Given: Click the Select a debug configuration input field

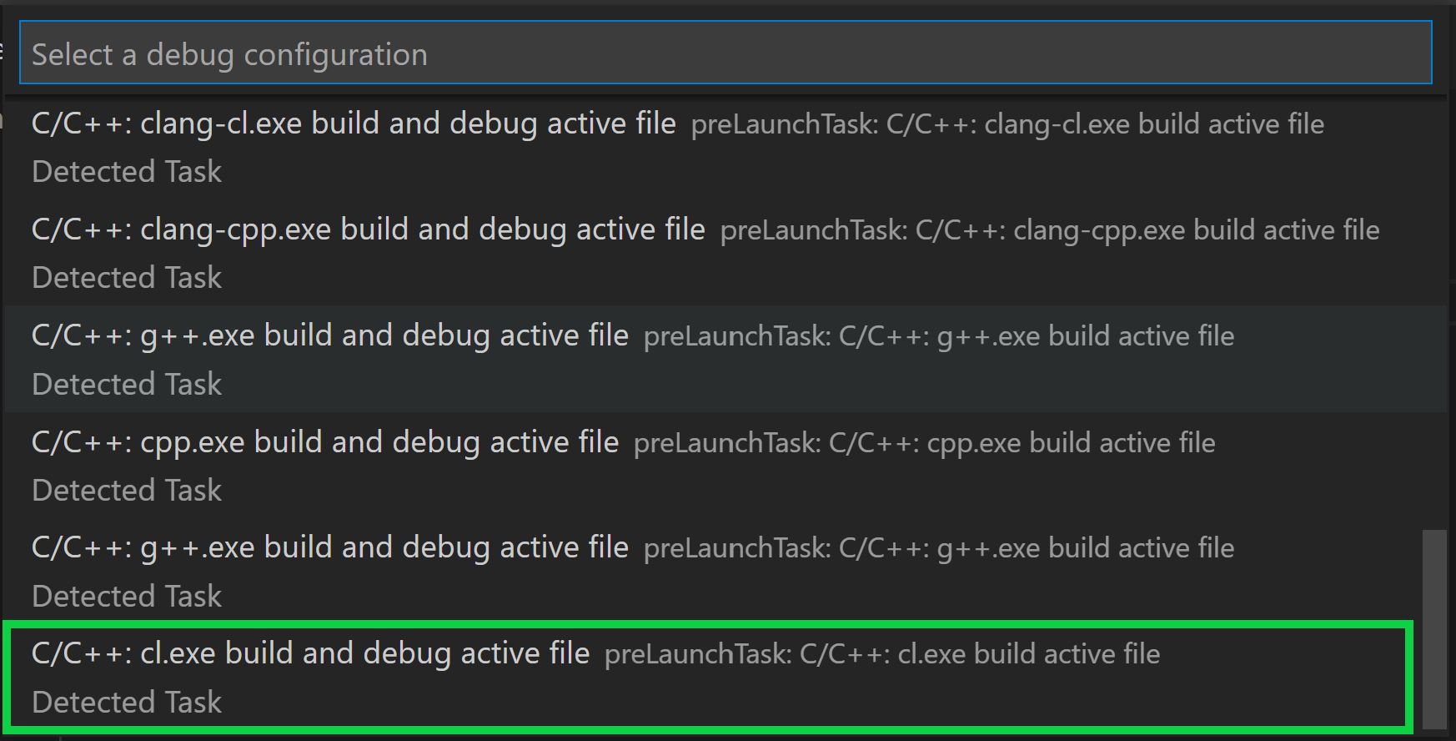Looking at the screenshot, I should pyautogui.click(x=725, y=52).
